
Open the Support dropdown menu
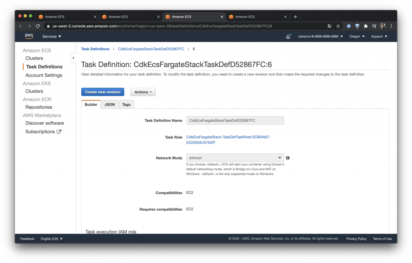pyautogui.click(x=379, y=37)
